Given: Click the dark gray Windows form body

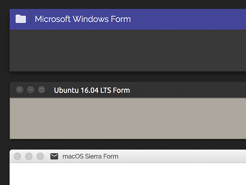Looking at the screenshot, I should (x=128, y=50).
